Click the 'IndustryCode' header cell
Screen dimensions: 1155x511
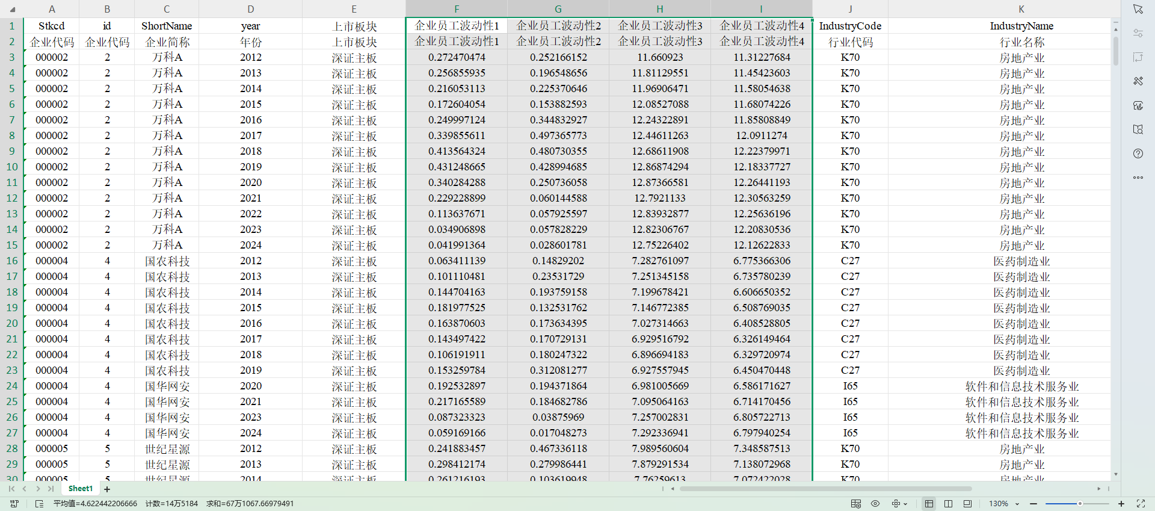point(850,26)
